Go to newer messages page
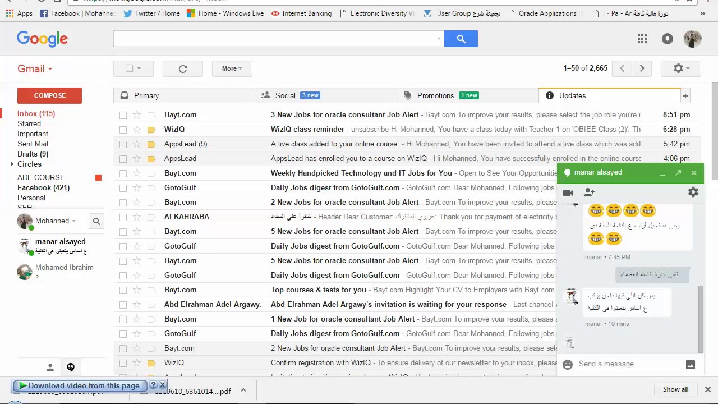Screen dimensions: 718x404 (622, 68)
